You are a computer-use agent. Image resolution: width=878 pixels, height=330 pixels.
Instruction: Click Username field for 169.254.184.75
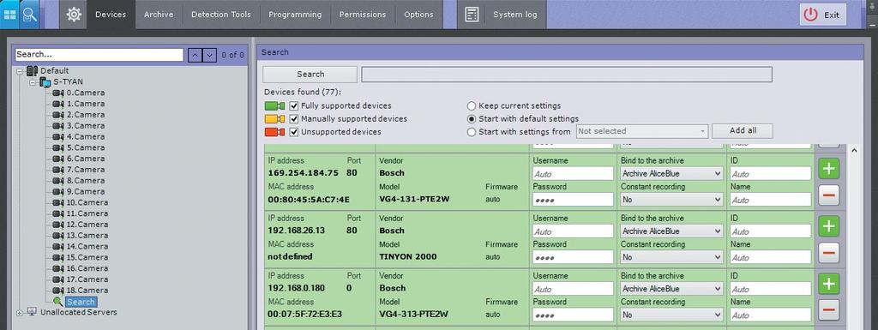click(x=573, y=174)
